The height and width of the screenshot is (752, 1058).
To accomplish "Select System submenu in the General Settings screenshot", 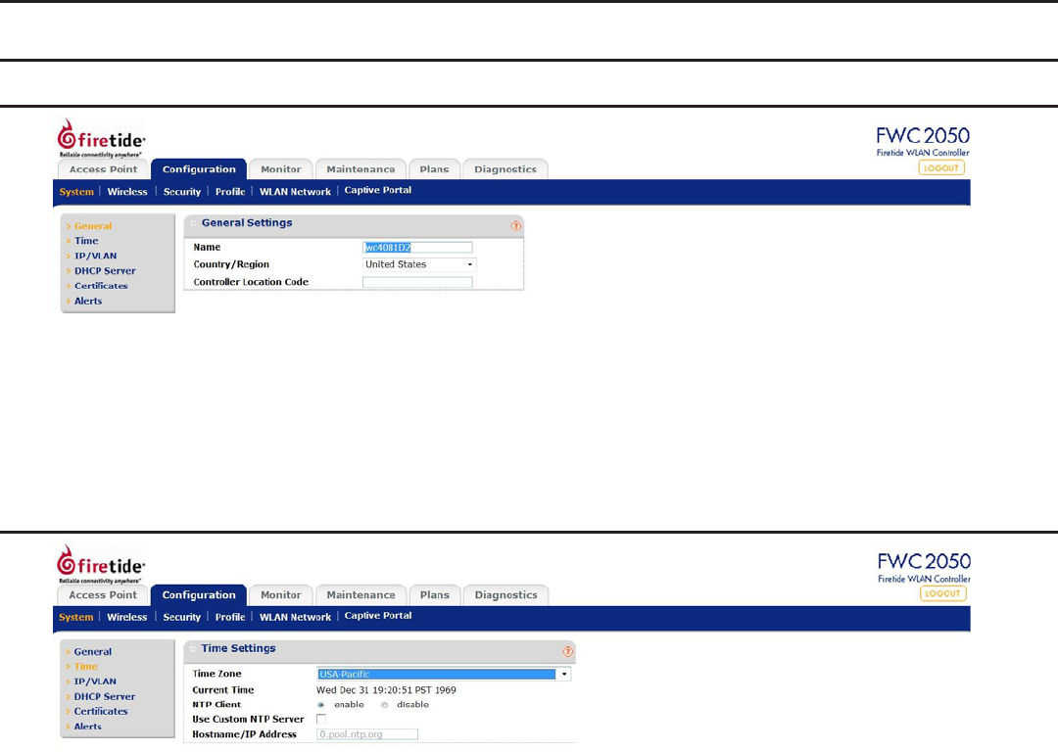I will 76,192.
